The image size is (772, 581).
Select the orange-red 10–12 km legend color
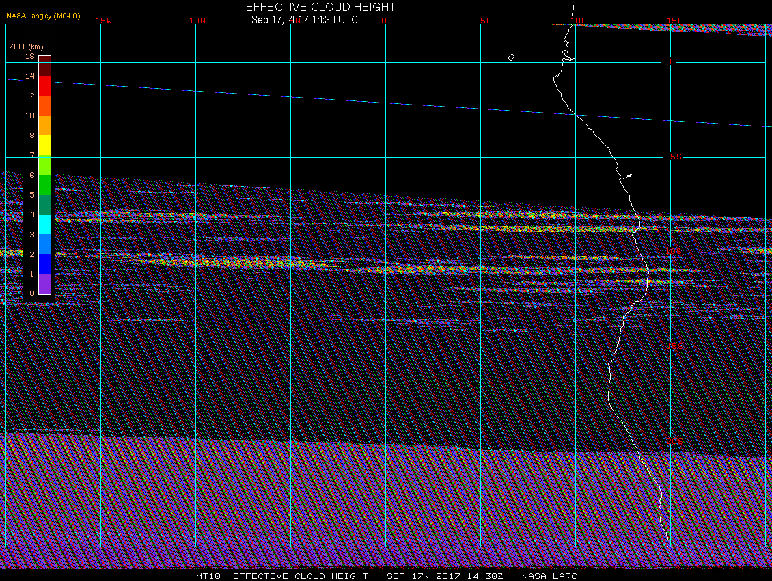coord(45,105)
